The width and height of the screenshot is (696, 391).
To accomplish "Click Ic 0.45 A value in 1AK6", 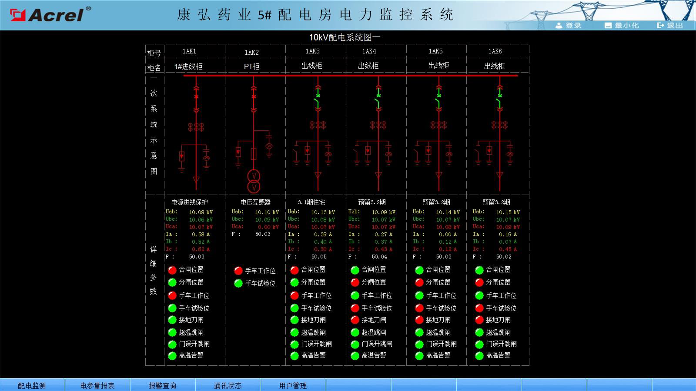I will coord(508,249).
